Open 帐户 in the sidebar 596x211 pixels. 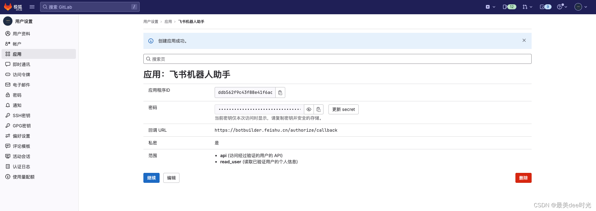click(39, 44)
